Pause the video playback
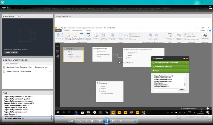This screenshot has height=125, width=213. pyautogui.click(x=106, y=121)
